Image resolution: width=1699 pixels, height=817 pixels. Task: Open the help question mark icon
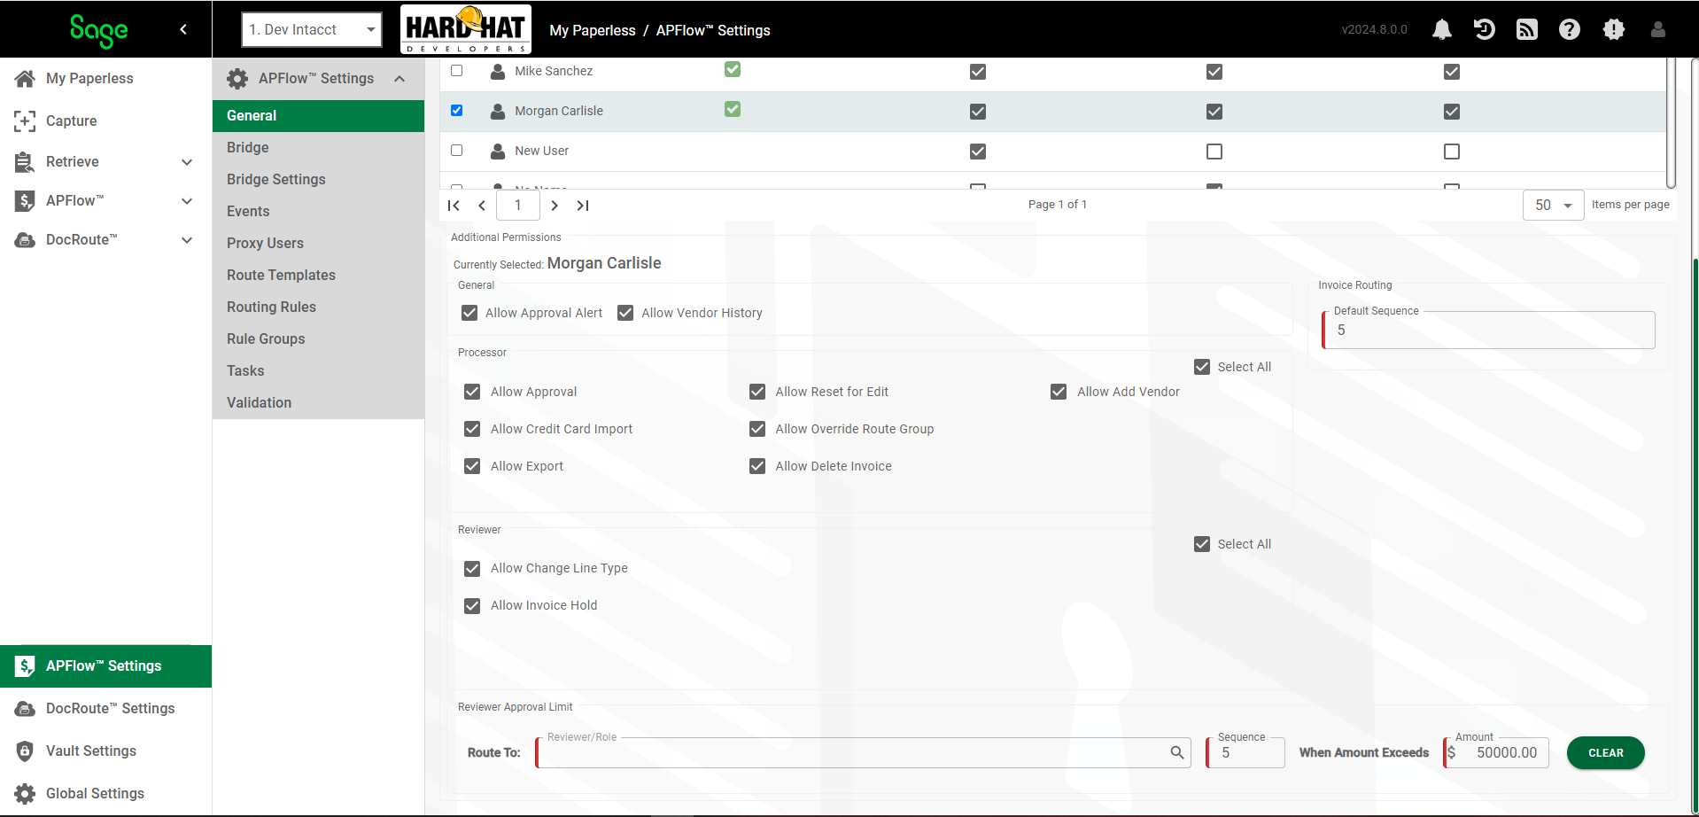click(1570, 29)
